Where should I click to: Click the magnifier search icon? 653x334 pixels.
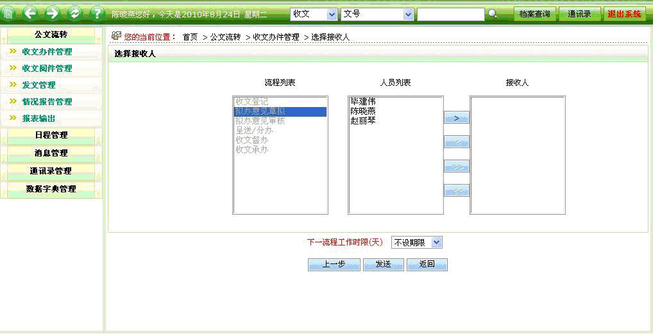pos(493,14)
